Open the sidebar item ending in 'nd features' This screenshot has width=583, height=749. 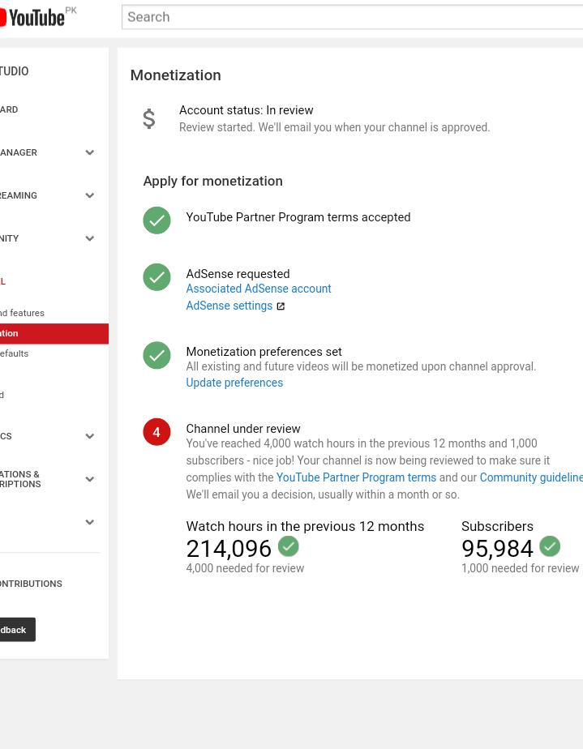click(x=22, y=313)
